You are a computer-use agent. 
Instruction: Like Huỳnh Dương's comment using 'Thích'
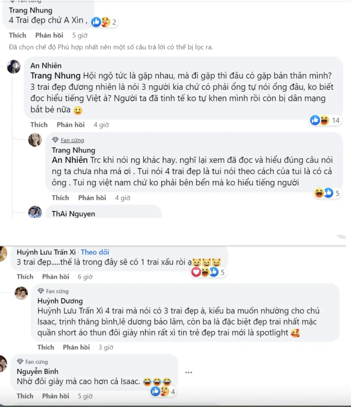(46, 347)
